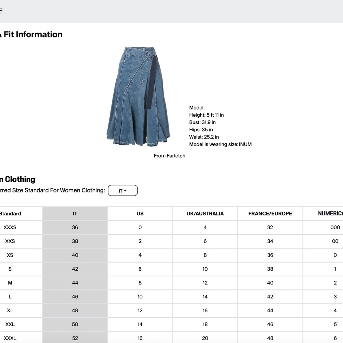Click UK/Australia size 4 in XXXS row

[x=205, y=227]
